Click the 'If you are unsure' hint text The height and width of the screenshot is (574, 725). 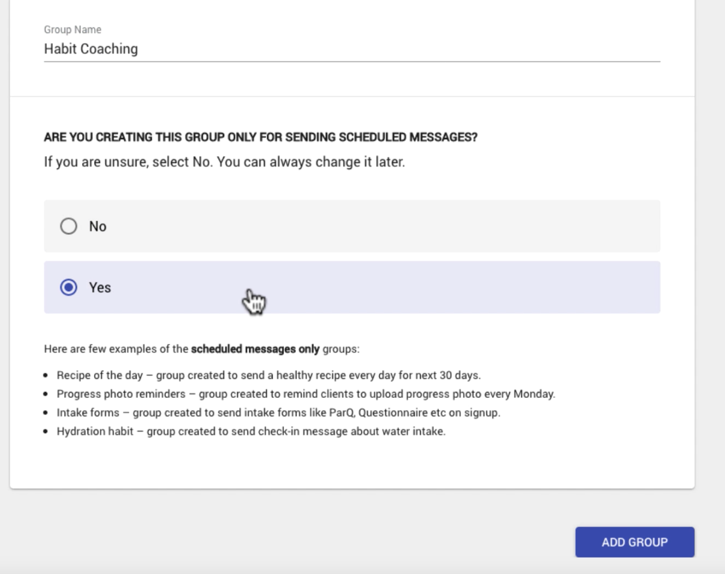pyautogui.click(x=225, y=162)
